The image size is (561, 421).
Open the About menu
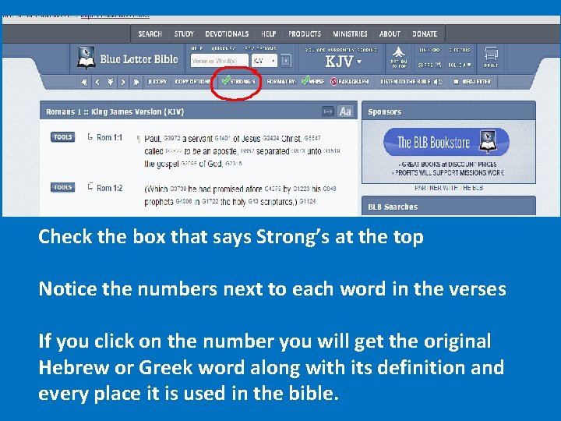click(390, 34)
